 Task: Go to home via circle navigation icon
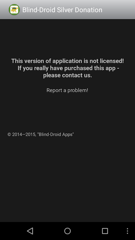click(x=67, y=231)
